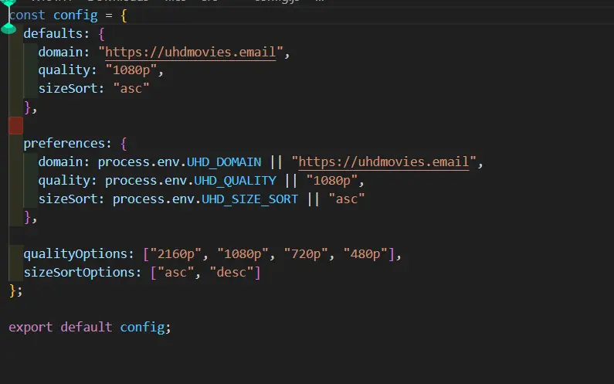The image size is (614, 384).
Task: Click the 'preferences' property key
Action: click(64, 144)
